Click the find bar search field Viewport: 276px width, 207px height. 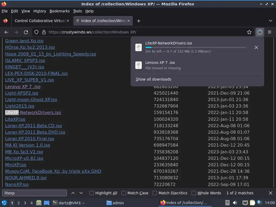point(34,193)
